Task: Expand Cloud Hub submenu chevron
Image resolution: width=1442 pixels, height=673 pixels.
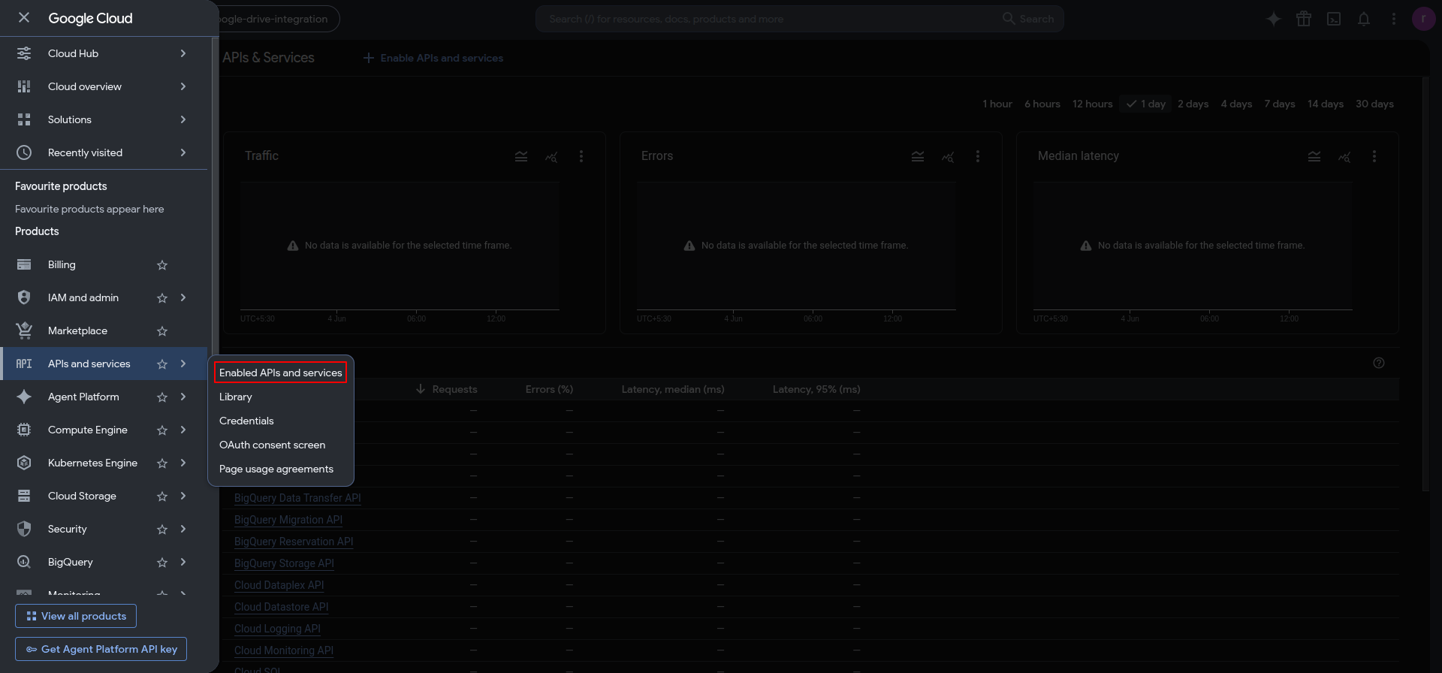Action: click(x=183, y=53)
